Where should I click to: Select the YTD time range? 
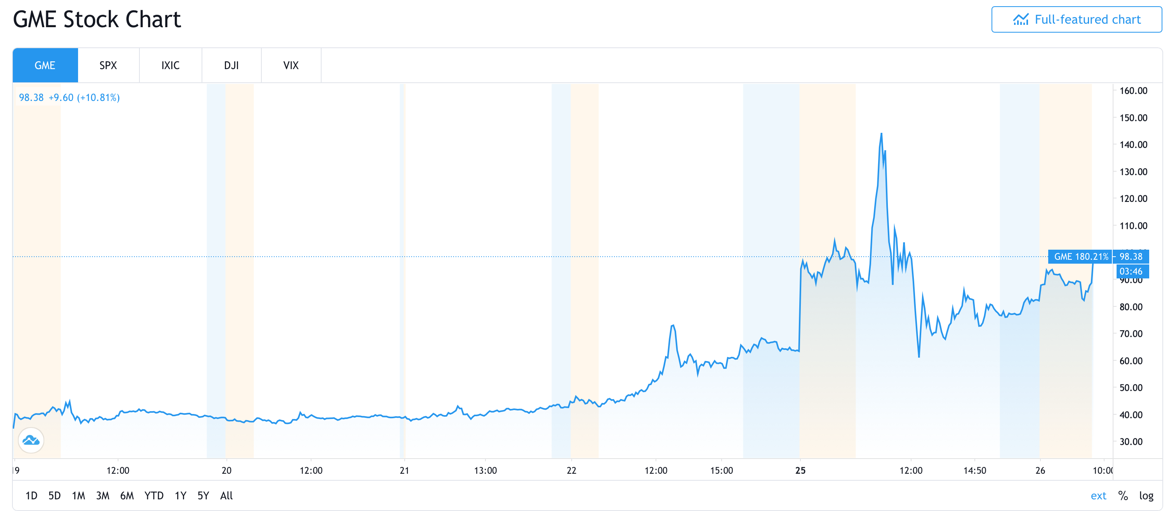(154, 495)
